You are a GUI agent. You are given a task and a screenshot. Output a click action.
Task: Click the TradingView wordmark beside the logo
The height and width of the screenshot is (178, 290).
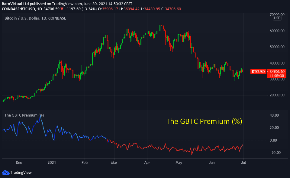21,173
